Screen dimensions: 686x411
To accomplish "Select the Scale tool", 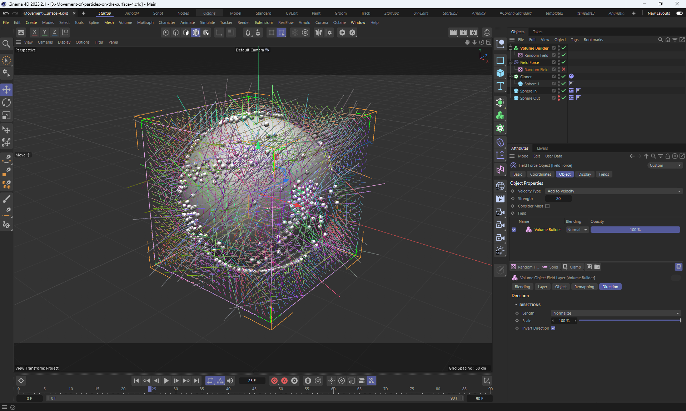I will point(6,116).
